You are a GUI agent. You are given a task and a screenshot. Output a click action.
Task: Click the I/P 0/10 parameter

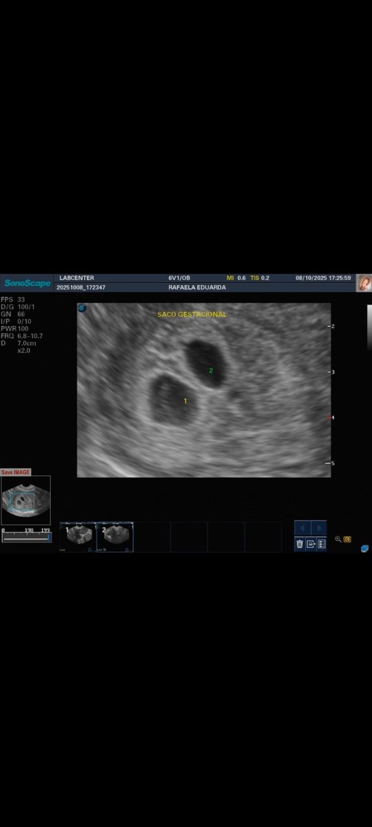(x=17, y=321)
